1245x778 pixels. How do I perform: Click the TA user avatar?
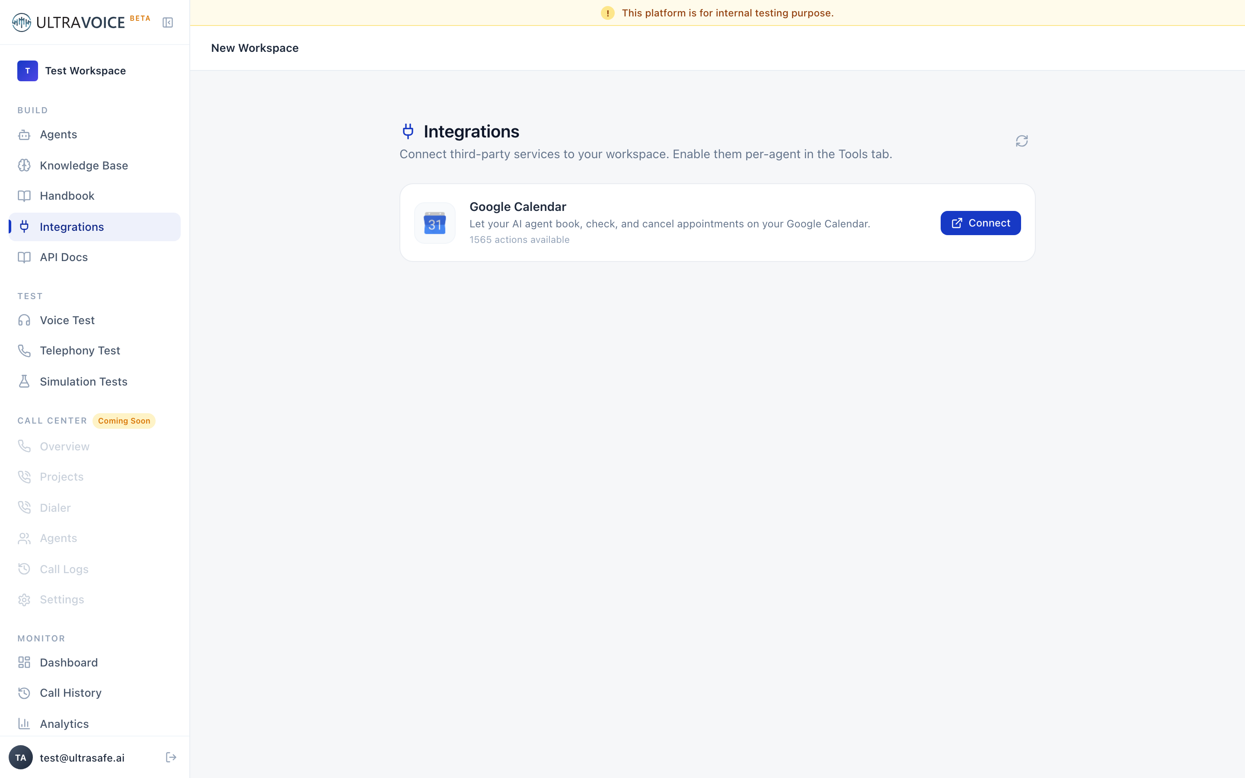pyautogui.click(x=21, y=757)
